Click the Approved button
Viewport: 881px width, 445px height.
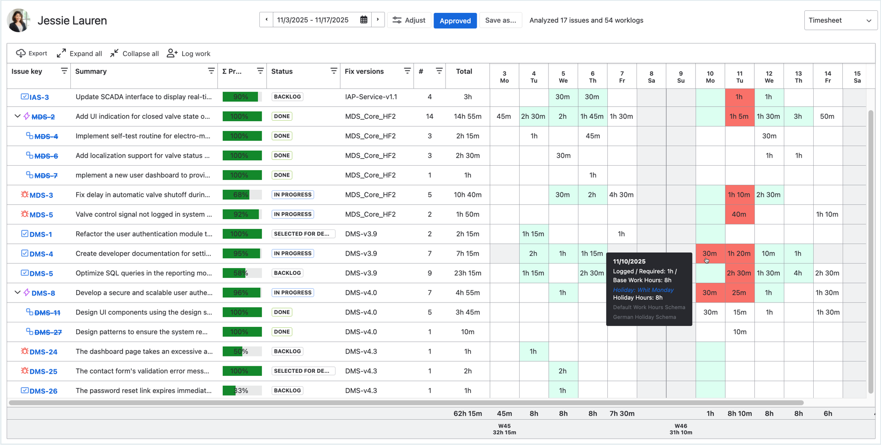455,20
